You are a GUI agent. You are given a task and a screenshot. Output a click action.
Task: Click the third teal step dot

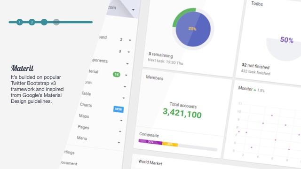44,22
